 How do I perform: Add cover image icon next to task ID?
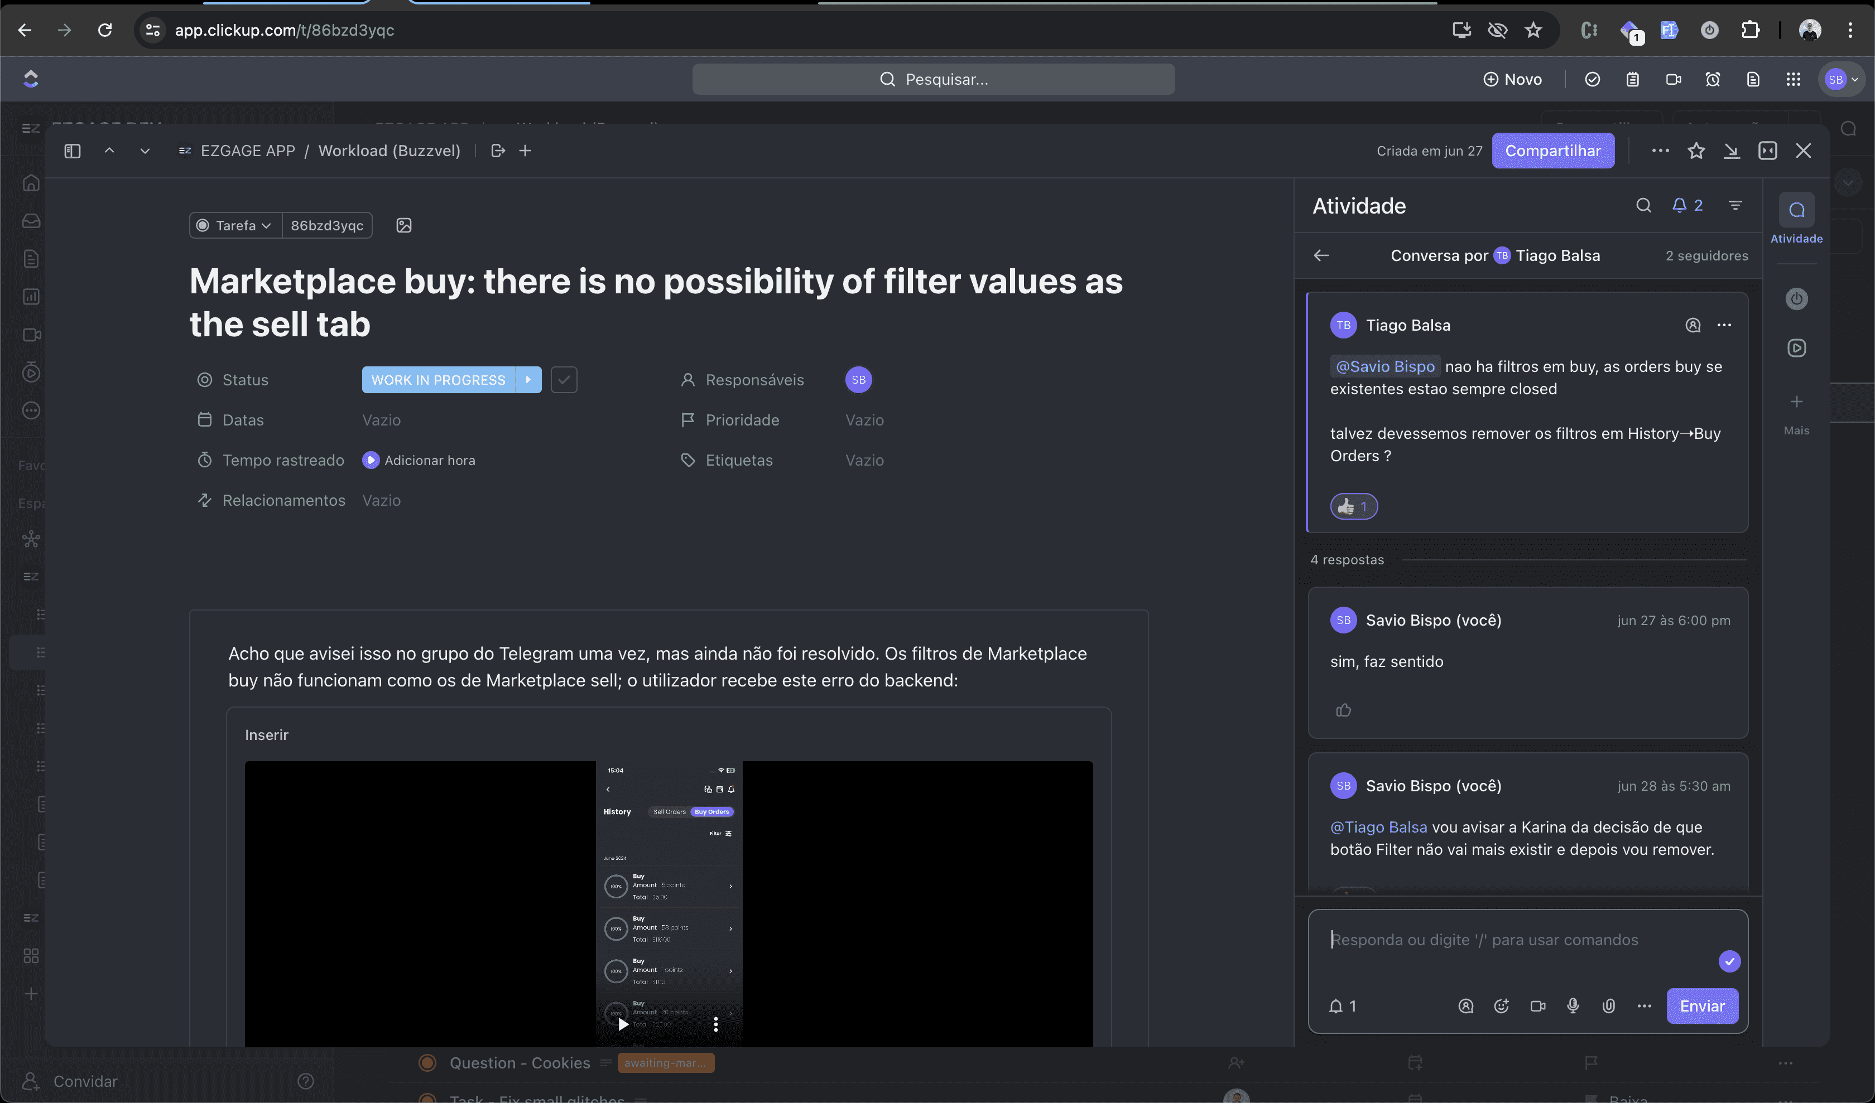[x=404, y=225]
